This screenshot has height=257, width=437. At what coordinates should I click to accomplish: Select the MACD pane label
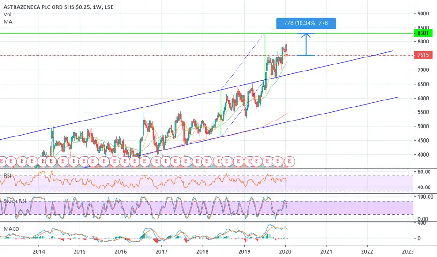pyautogui.click(x=11, y=229)
